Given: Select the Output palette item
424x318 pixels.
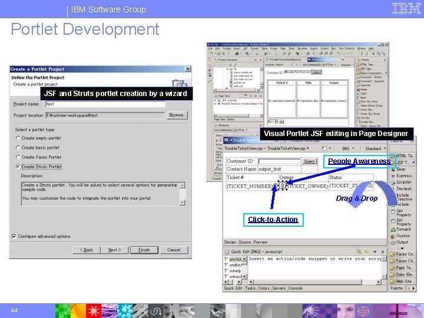Looking at the screenshot, I should [x=399, y=242].
